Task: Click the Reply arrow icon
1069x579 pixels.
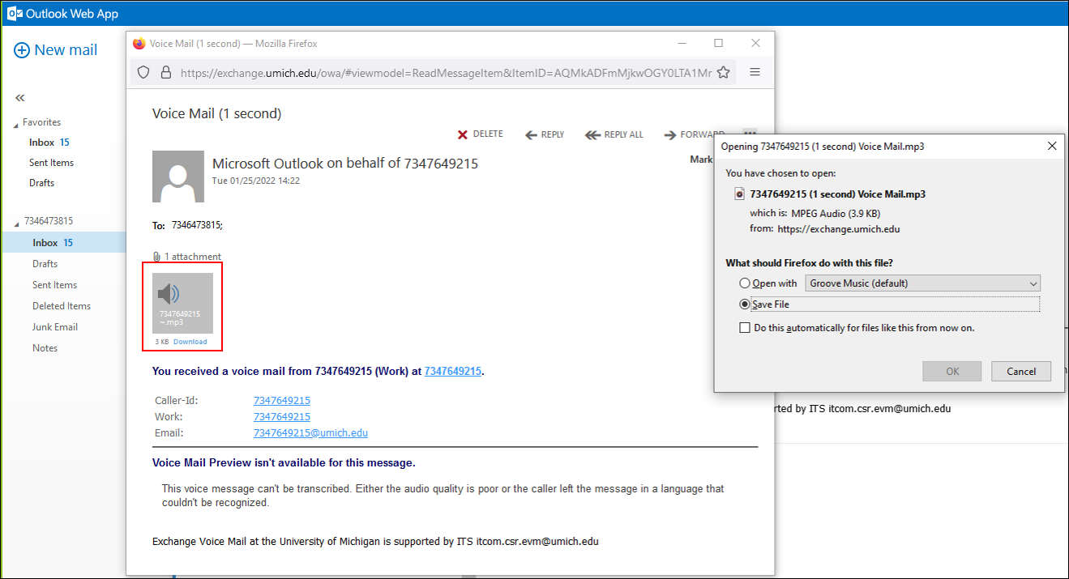Action: [x=532, y=134]
